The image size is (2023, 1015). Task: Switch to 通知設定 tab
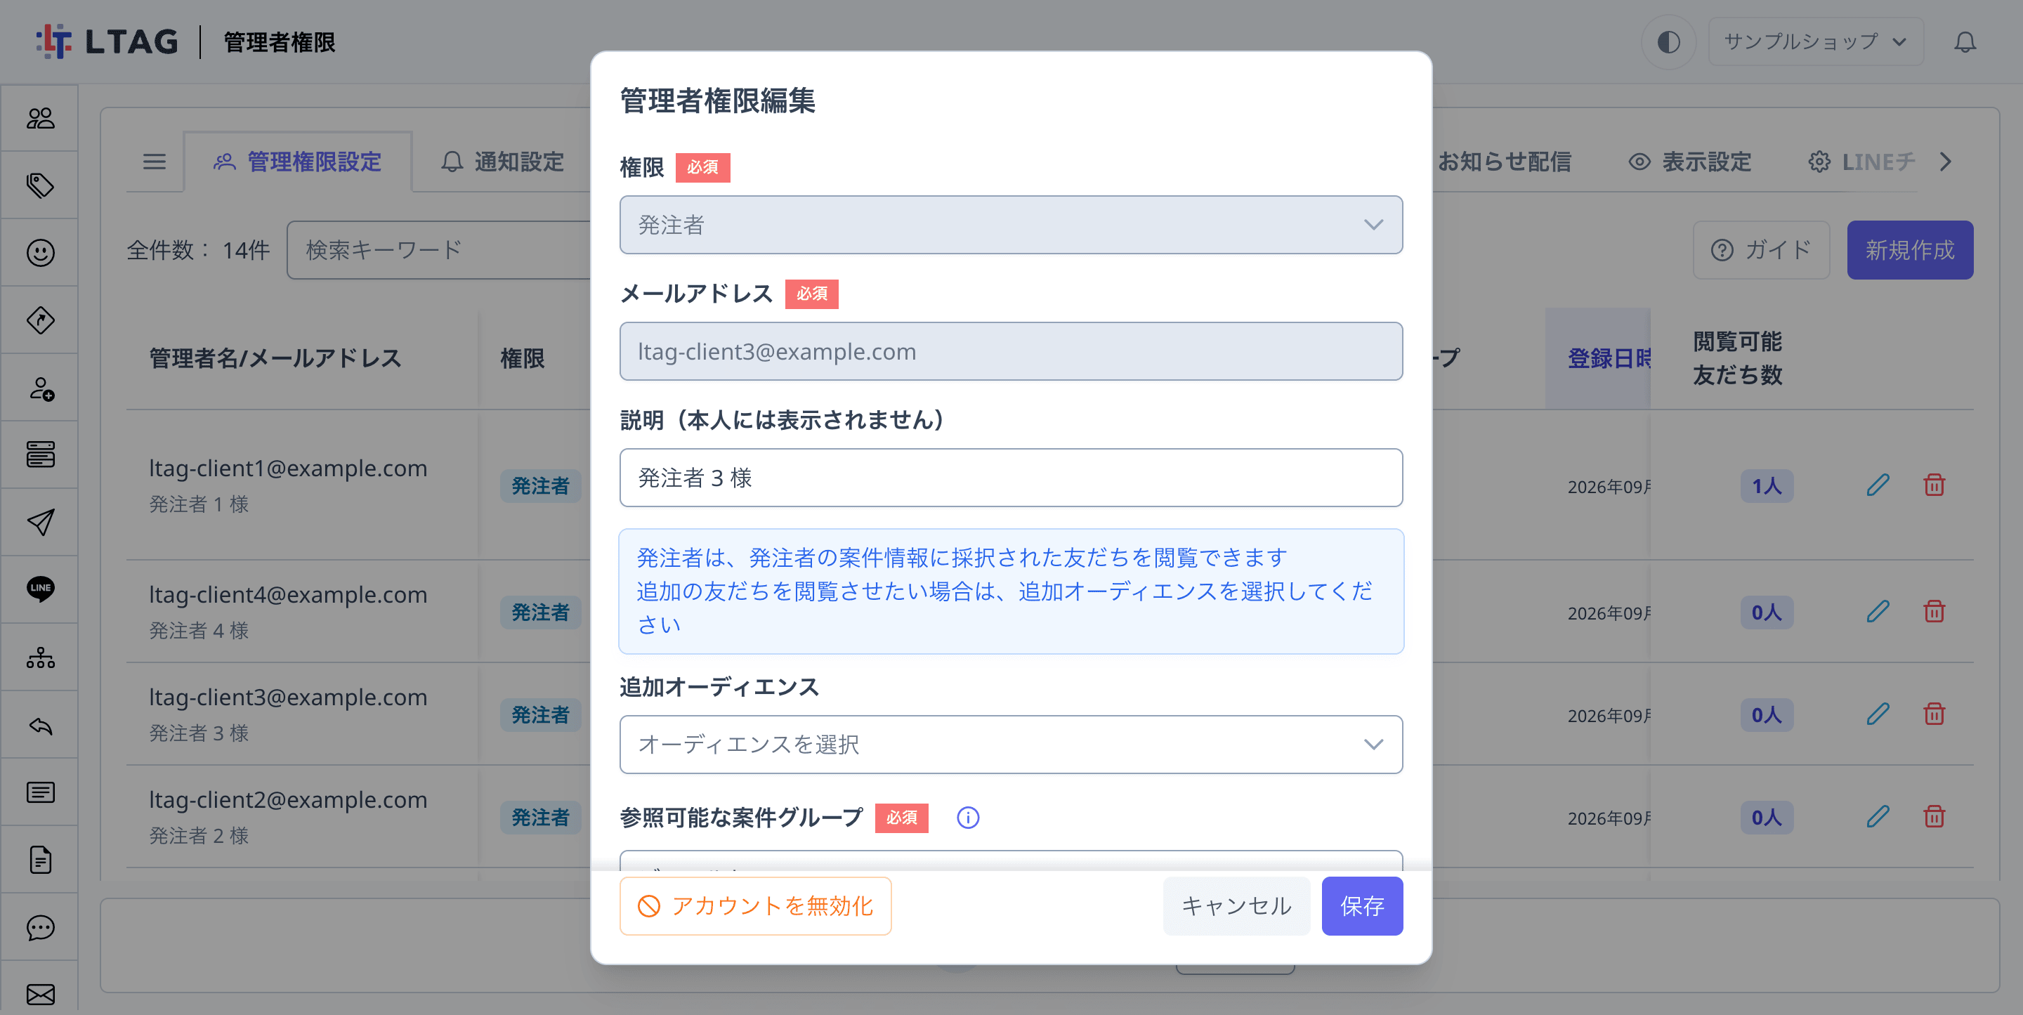tap(503, 162)
